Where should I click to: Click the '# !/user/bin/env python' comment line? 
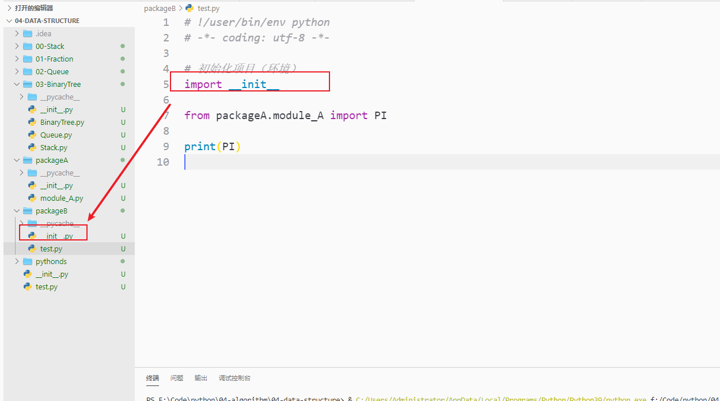coord(257,22)
